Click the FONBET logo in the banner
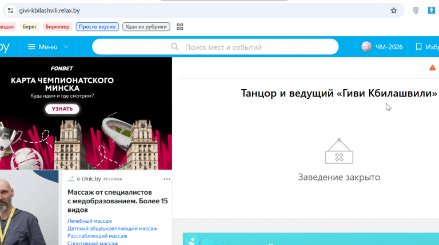The width and height of the screenshot is (439, 245). tap(62, 69)
